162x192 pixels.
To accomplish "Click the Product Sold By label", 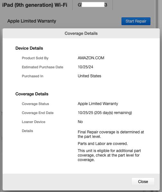I will [x=35, y=58].
